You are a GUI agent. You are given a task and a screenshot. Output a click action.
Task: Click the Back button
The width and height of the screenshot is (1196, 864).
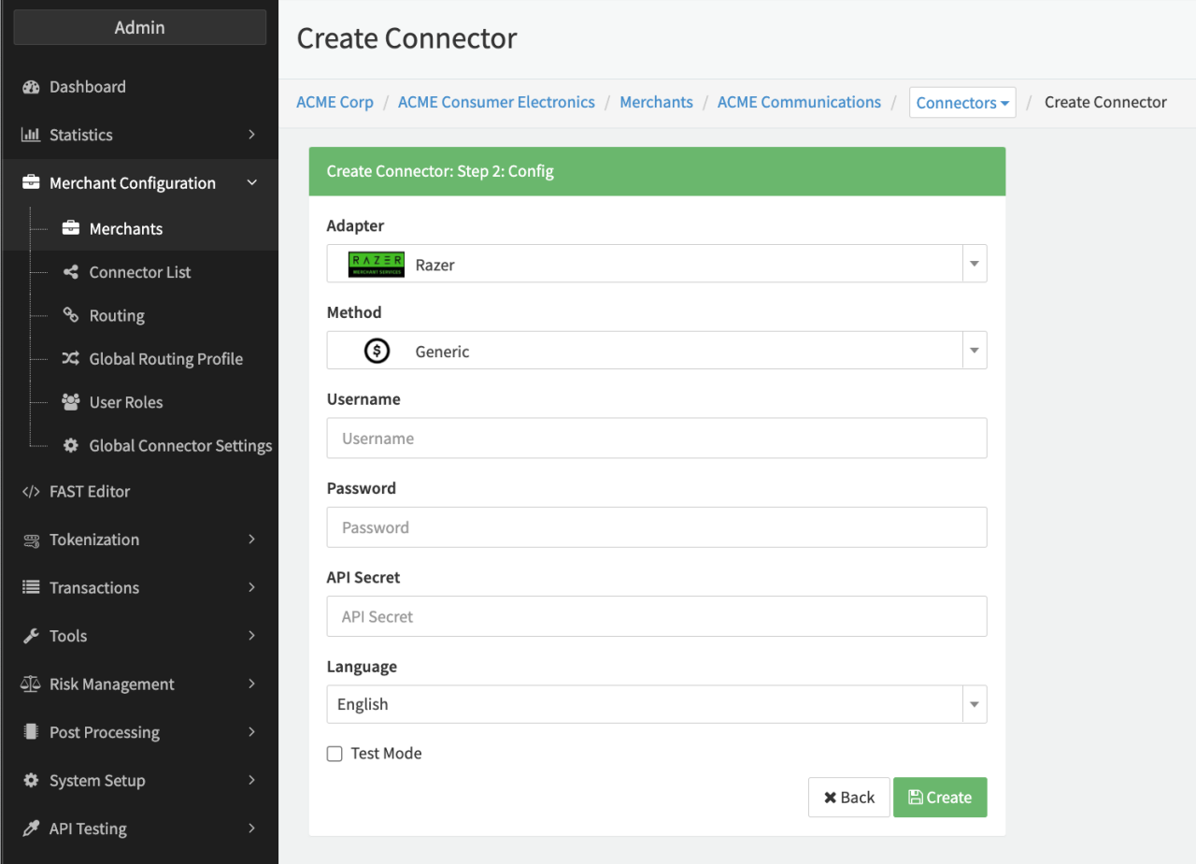(x=849, y=798)
